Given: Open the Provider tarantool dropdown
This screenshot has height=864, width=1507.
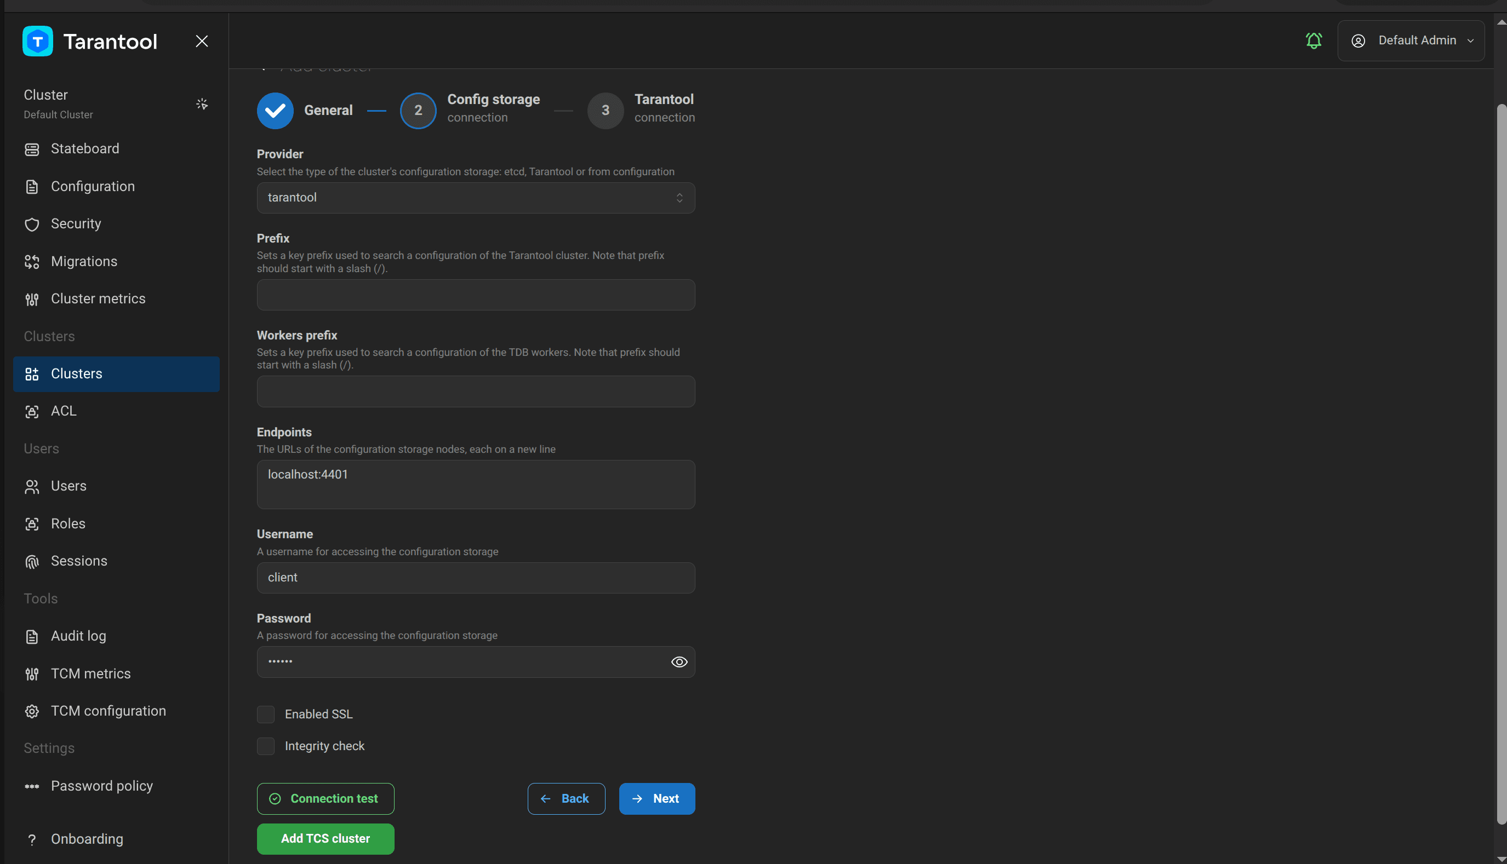Looking at the screenshot, I should [476, 198].
